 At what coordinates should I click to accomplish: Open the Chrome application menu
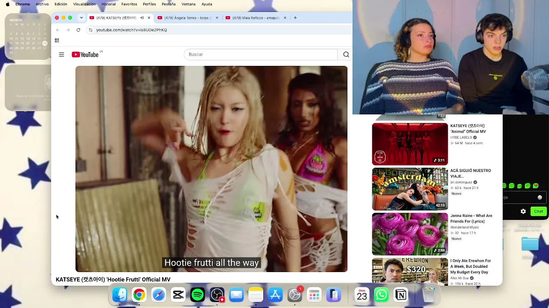click(23, 4)
